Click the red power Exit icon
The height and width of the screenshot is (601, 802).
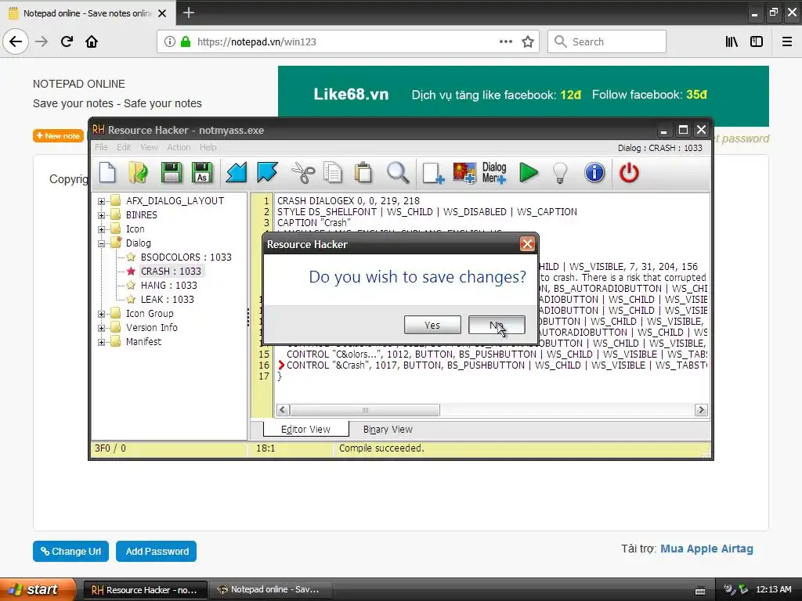pyautogui.click(x=629, y=173)
